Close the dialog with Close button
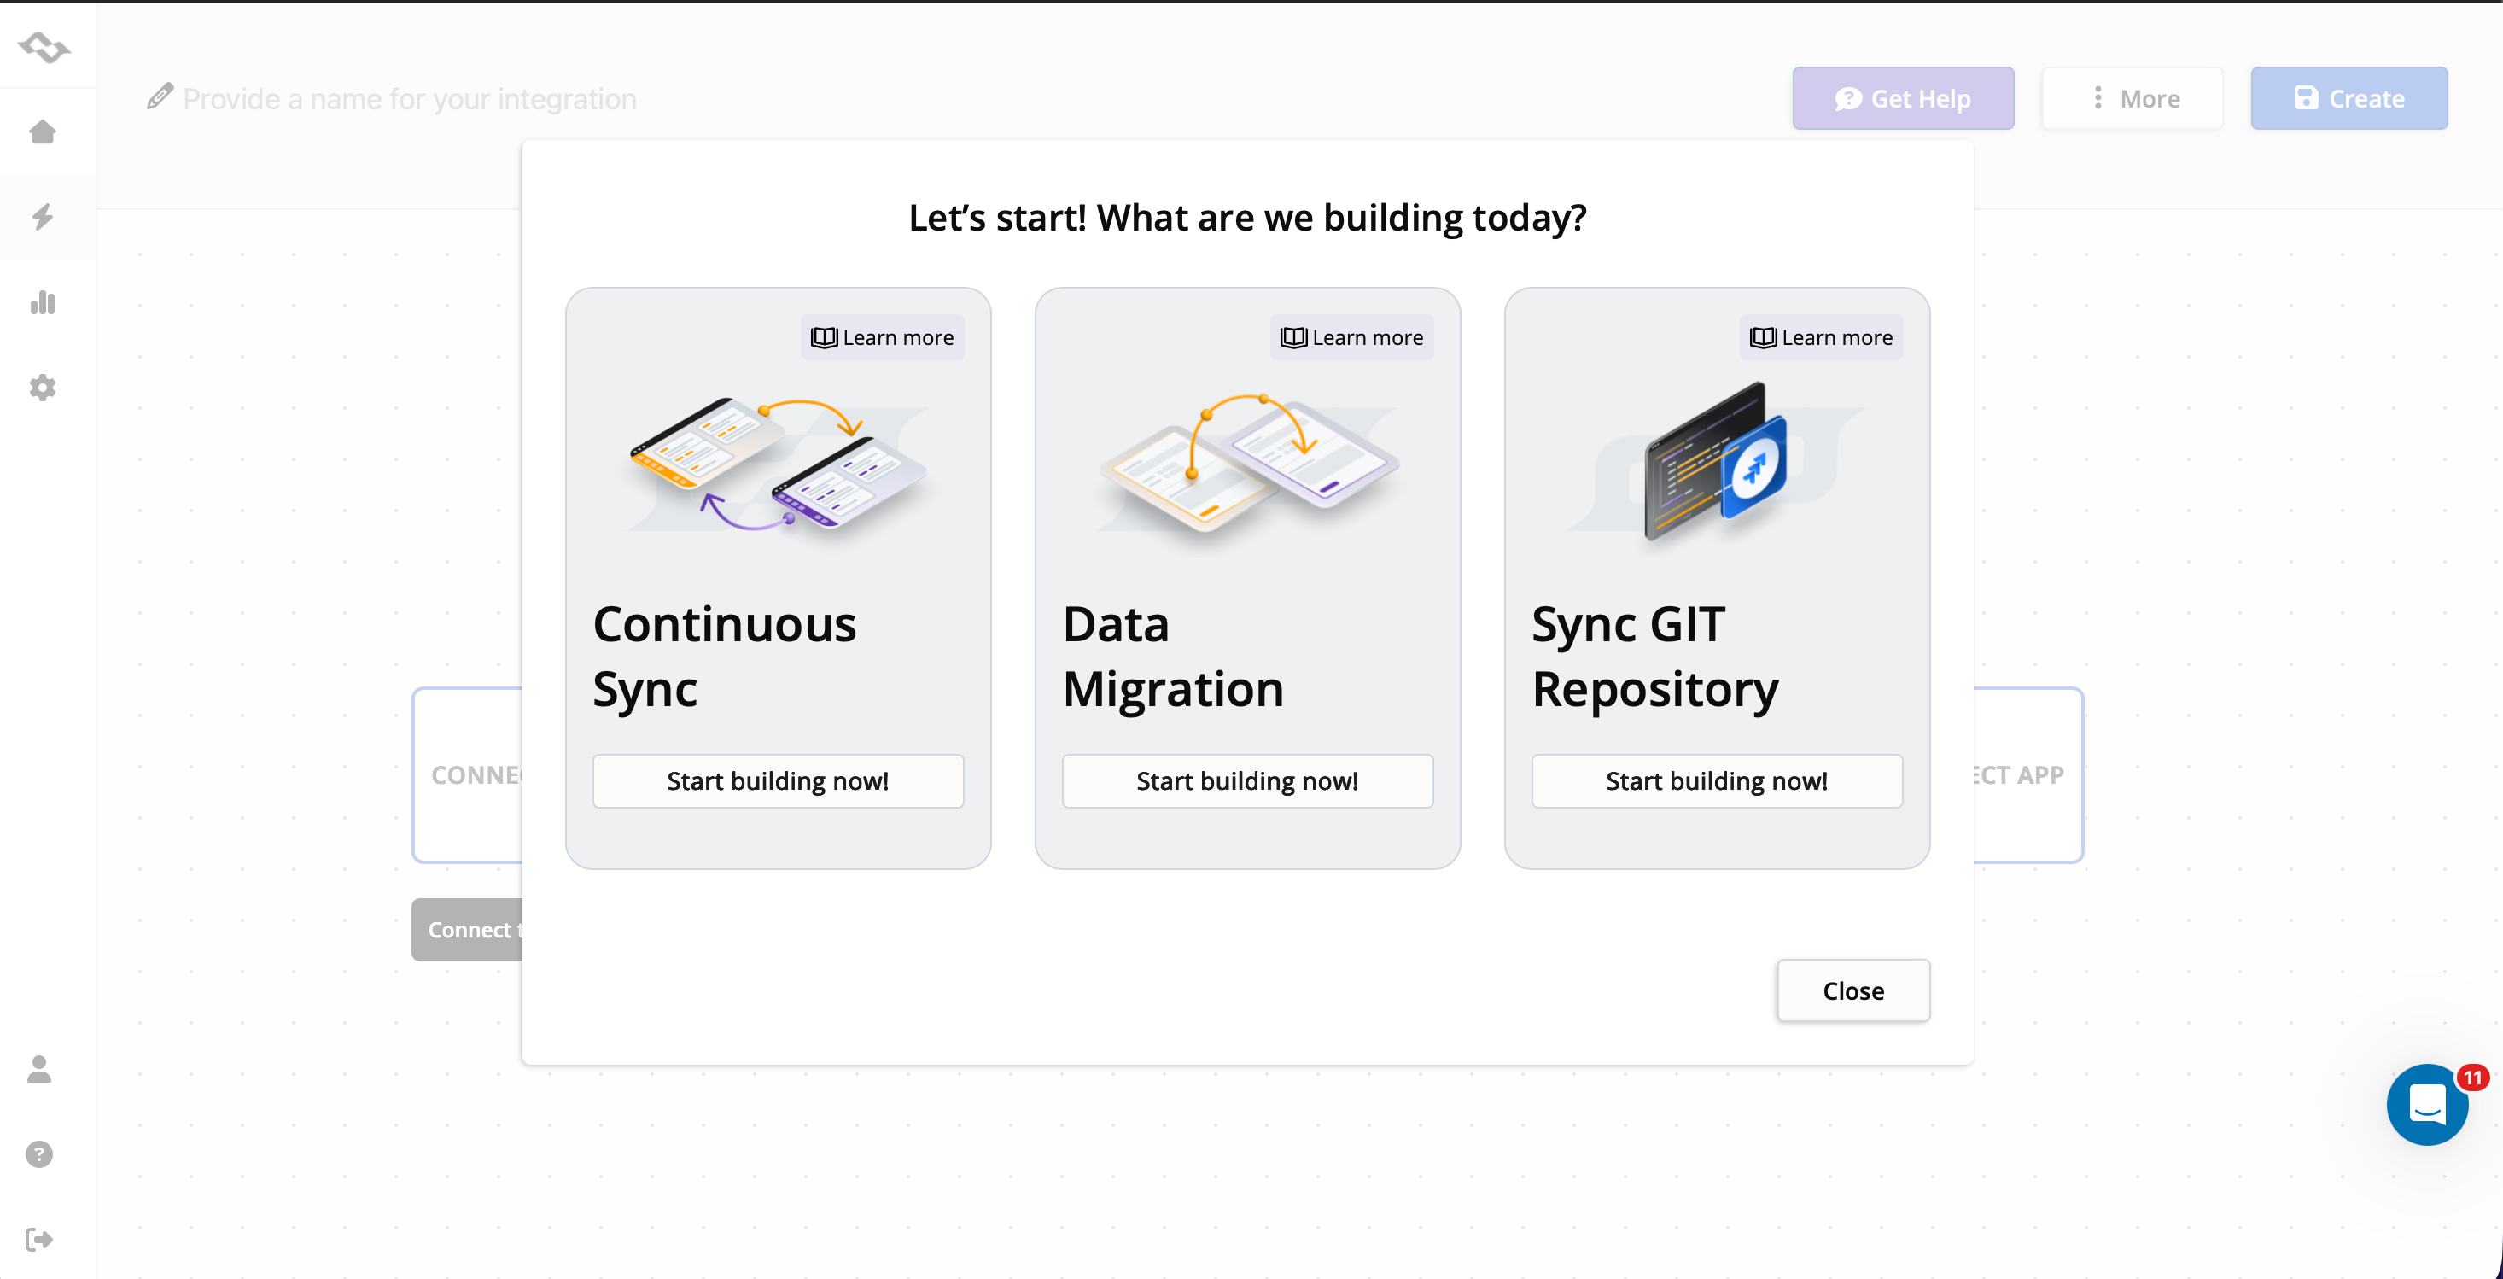Image resolution: width=2503 pixels, height=1279 pixels. pos(1853,990)
